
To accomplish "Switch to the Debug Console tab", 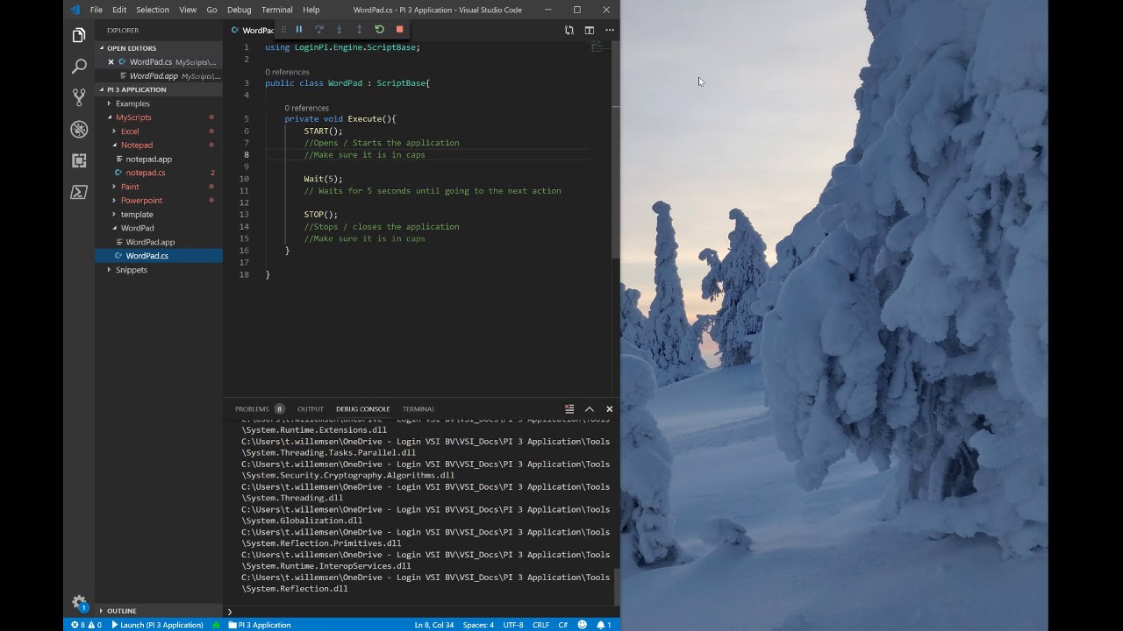I will coord(362,409).
